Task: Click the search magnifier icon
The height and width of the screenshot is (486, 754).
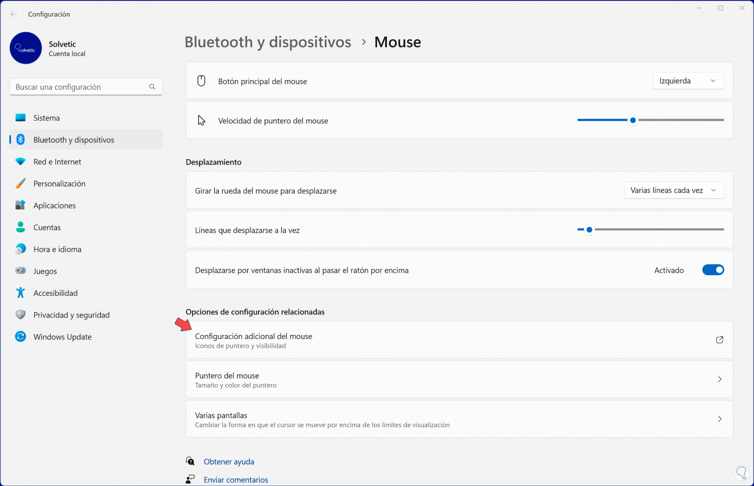Action: point(152,87)
